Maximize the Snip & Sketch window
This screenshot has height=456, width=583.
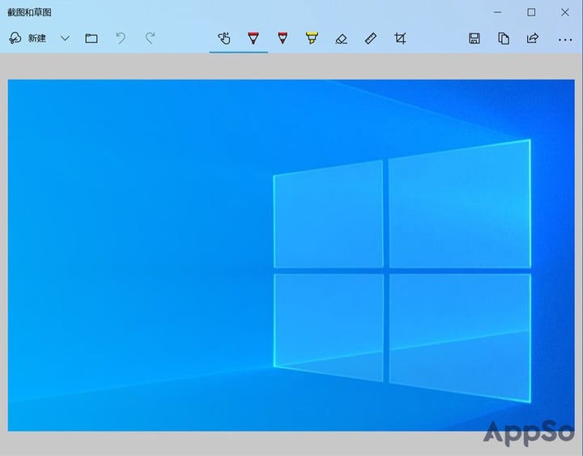[531, 12]
